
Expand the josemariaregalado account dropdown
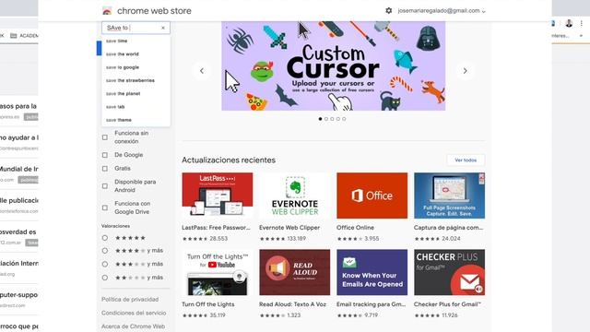[442, 11]
